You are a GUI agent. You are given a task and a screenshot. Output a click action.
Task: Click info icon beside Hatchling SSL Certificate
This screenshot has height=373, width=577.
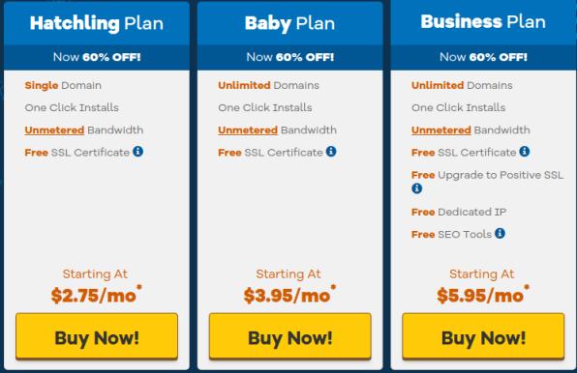click(138, 152)
